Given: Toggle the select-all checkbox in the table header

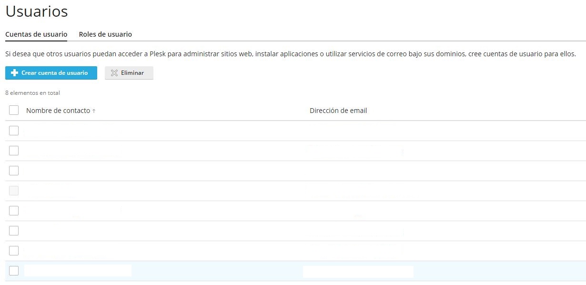Looking at the screenshot, I should (x=14, y=111).
